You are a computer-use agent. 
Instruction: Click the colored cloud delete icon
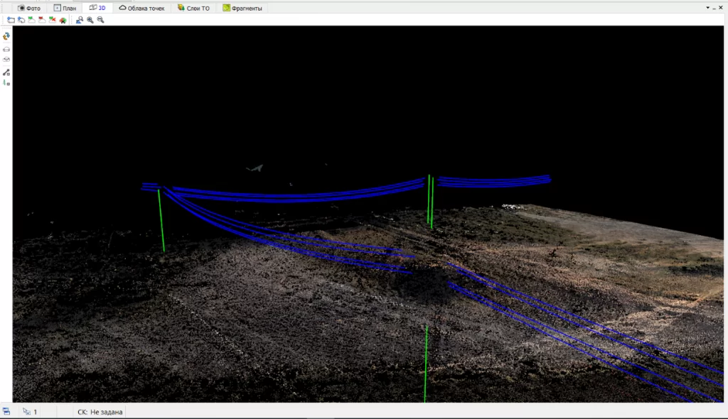pyautogui.click(x=63, y=20)
